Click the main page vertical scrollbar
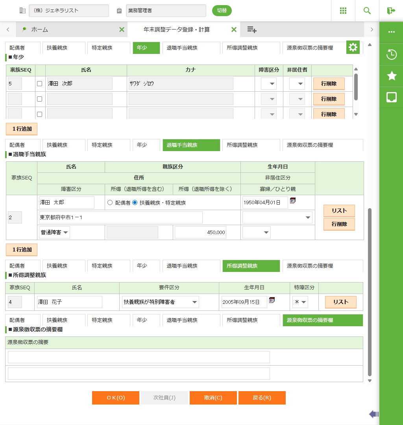 coord(369,291)
